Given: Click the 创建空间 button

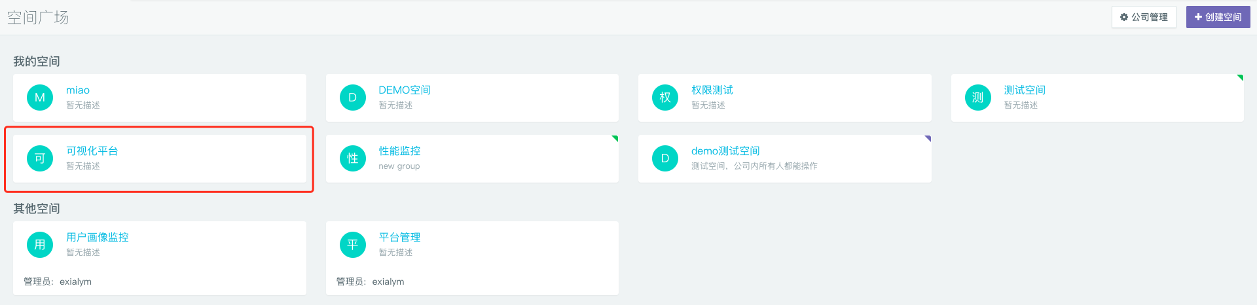Looking at the screenshot, I should coord(1218,17).
